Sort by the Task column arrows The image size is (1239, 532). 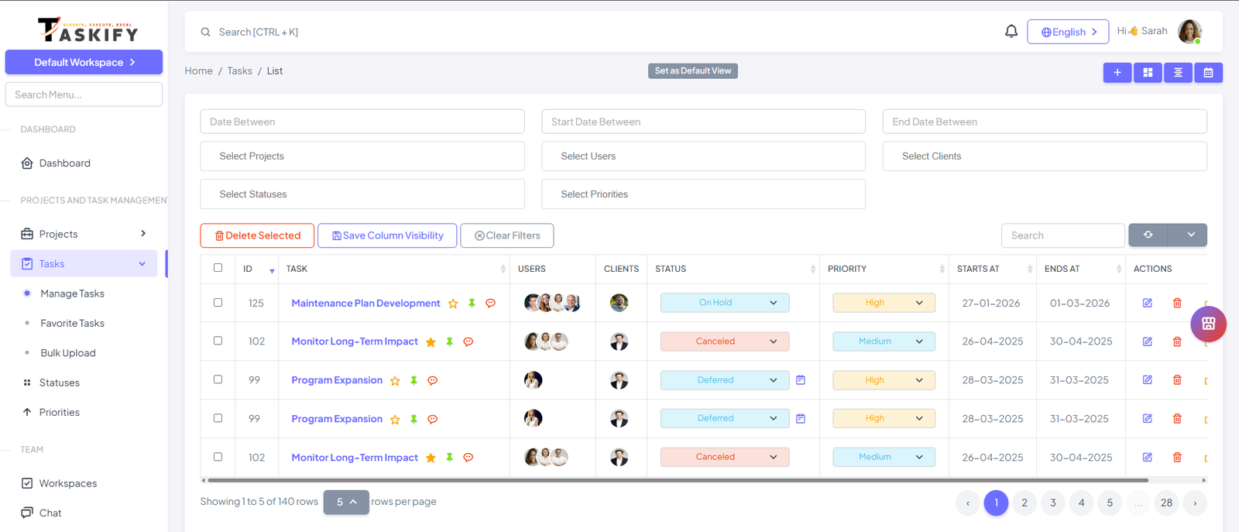click(x=503, y=269)
